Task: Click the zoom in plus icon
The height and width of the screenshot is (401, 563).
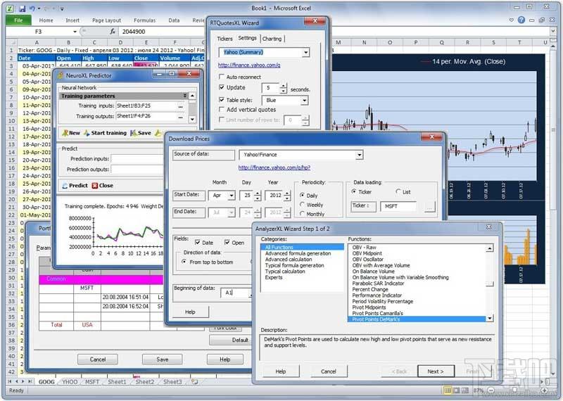Action: [x=544, y=390]
